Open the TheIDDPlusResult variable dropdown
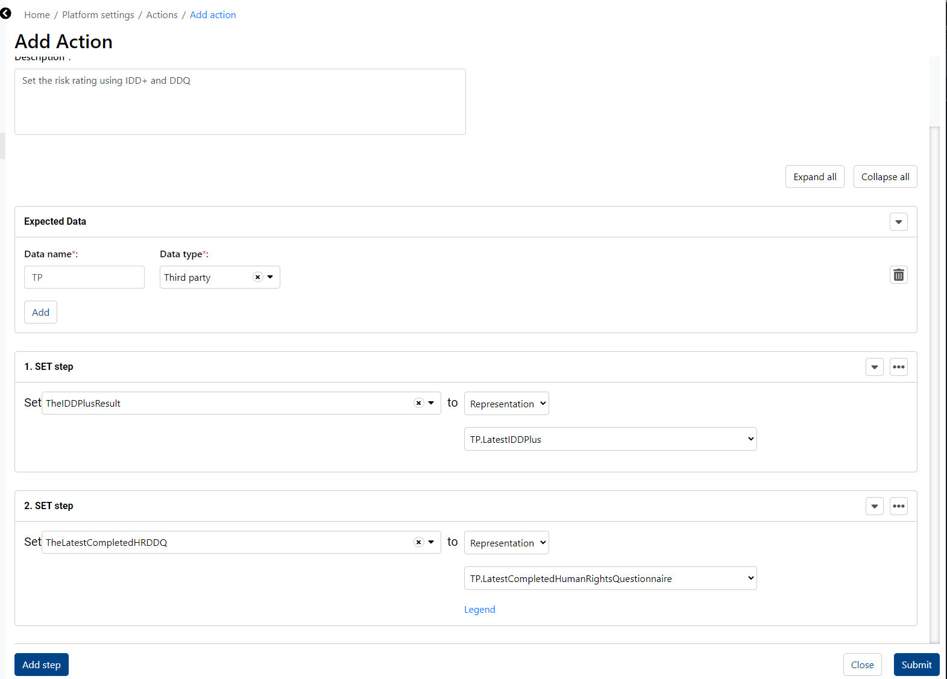 pyautogui.click(x=431, y=403)
